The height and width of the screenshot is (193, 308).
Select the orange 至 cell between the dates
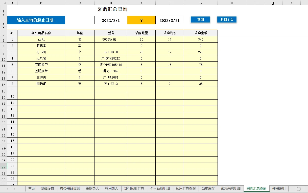point(141,20)
